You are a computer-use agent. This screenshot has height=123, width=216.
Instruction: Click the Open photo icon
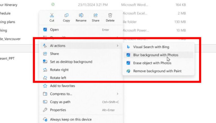pyautogui.click(x=45, y=29)
